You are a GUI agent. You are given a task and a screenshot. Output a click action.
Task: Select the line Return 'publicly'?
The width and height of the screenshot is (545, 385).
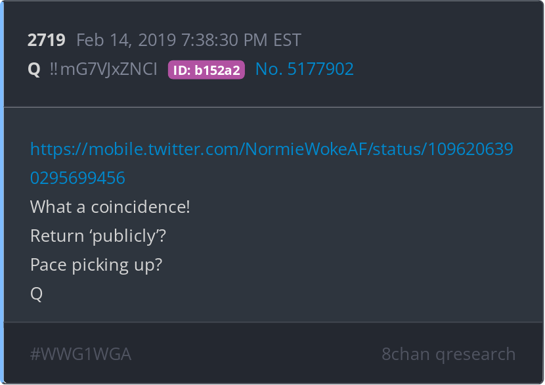98,236
